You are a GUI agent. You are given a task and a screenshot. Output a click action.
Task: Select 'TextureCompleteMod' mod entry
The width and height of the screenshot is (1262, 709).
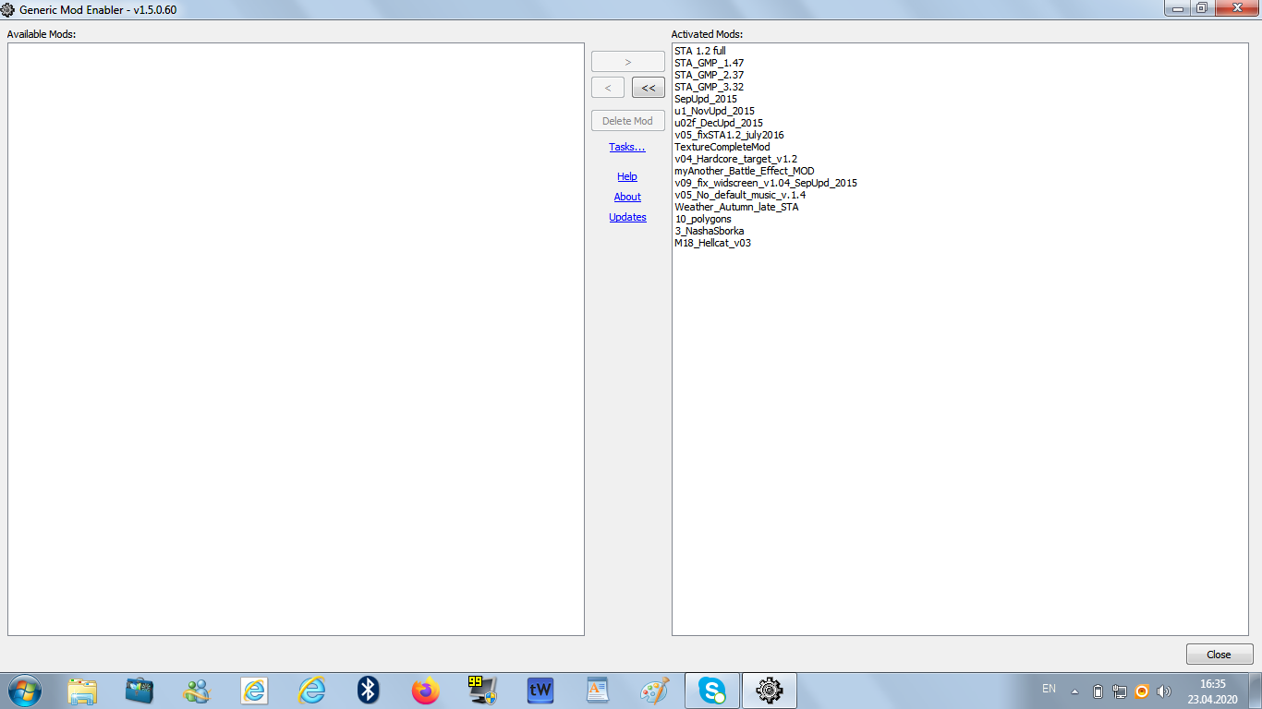722,147
